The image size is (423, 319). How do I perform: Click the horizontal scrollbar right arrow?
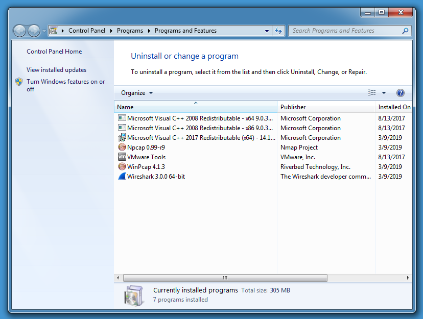408,278
